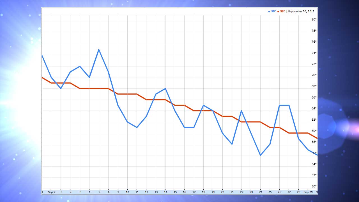This screenshot has width=359, height=202.
Task: Click the 62° y-axis label
Action: [314, 120]
